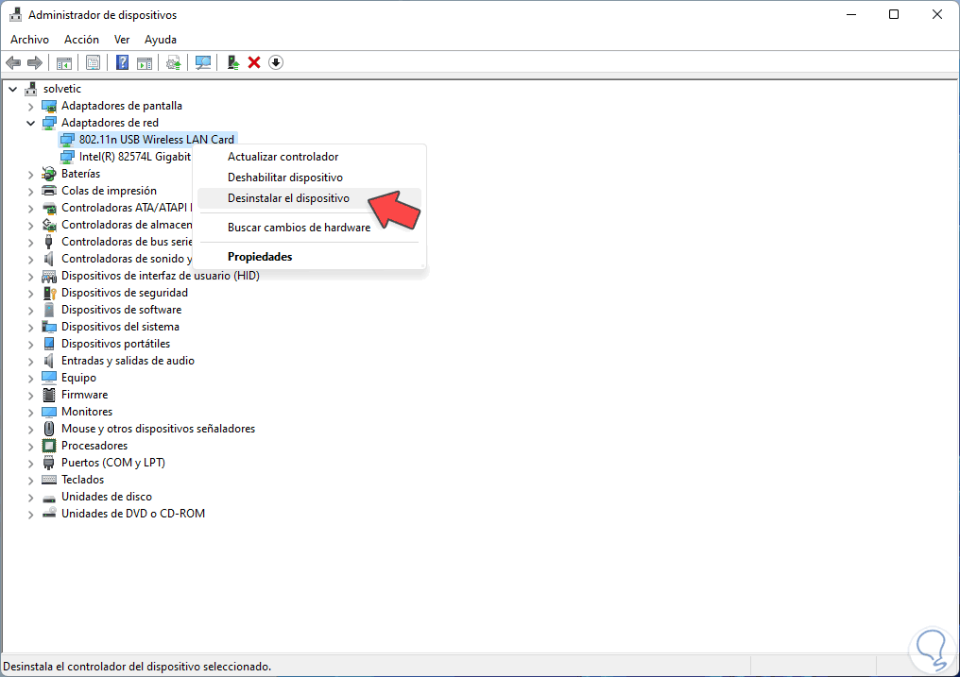Choose Deshabilitar dispositivo in the context menu
Viewport: 960px width, 677px height.
(x=309, y=178)
